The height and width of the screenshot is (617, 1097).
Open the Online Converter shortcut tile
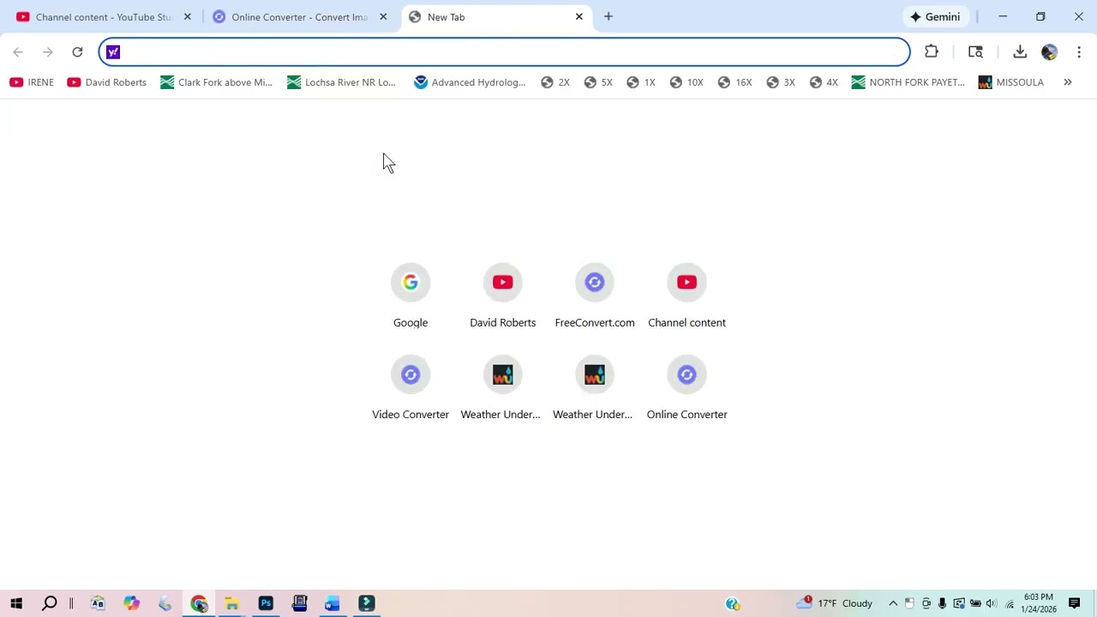tap(686, 387)
